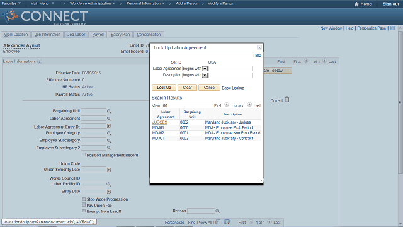
Task: Click the Clear button
Action: coord(188,88)
